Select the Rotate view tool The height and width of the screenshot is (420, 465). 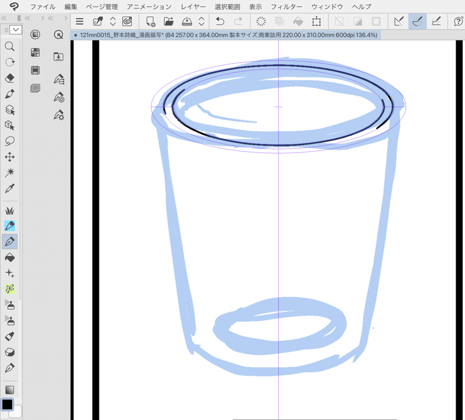pyautogui.click(x=9, y=62)
